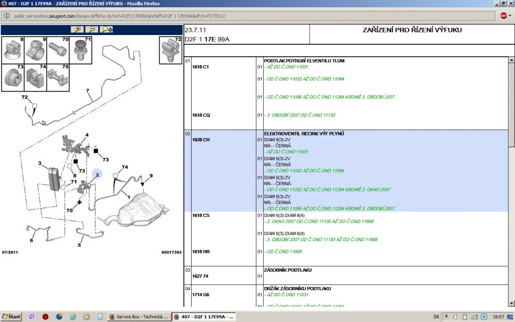Select part number 1618 CQ
The image size is (515, 322).
(x=201, y=115)
